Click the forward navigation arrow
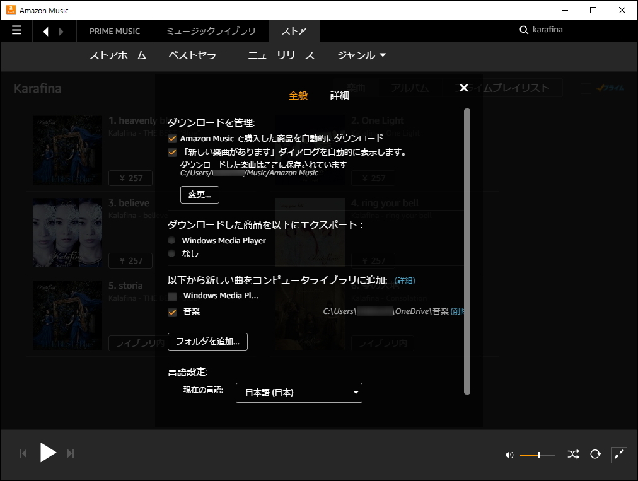Screen dimensions: 638x481 (61, 30)
